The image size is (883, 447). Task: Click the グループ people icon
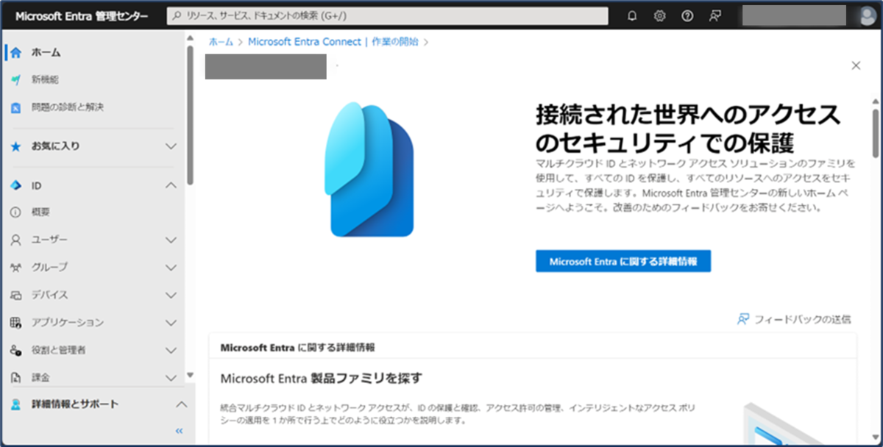coord(16,268)
